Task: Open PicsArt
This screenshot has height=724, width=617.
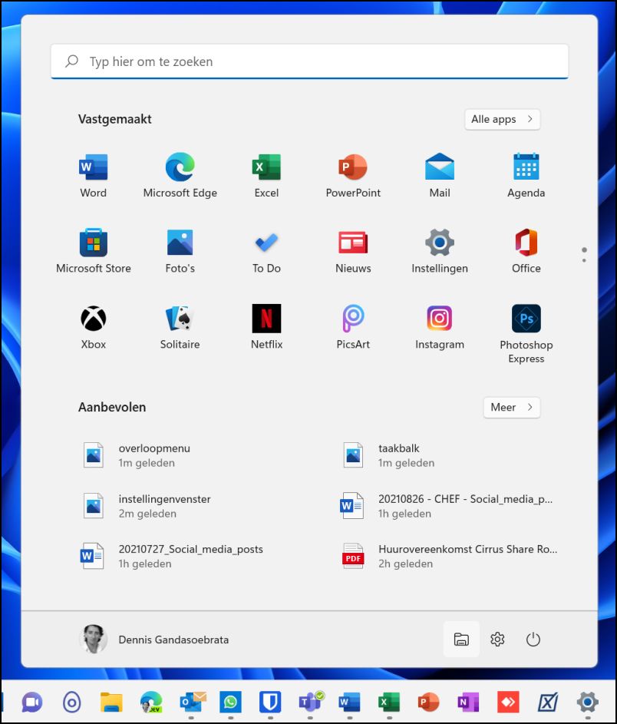Action: tap(353, 327)
